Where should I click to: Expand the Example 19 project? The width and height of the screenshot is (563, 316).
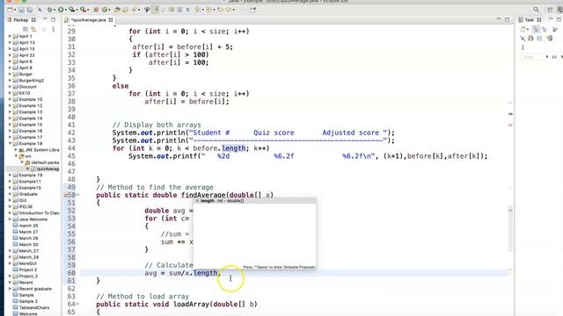point(10,176)
